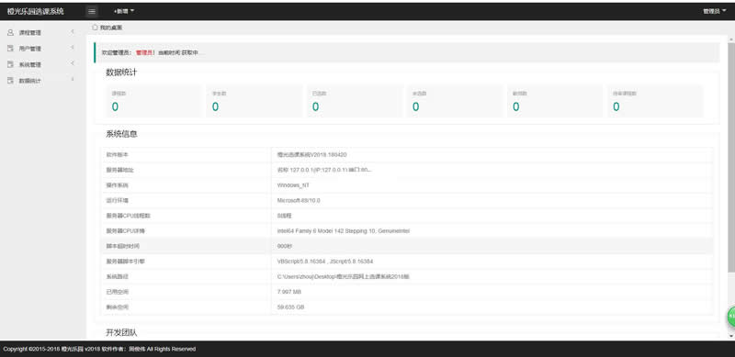This screenshot has width=735, height=357.
Task: Click the 待审课程数 statistics card
Action: [655, 101]
